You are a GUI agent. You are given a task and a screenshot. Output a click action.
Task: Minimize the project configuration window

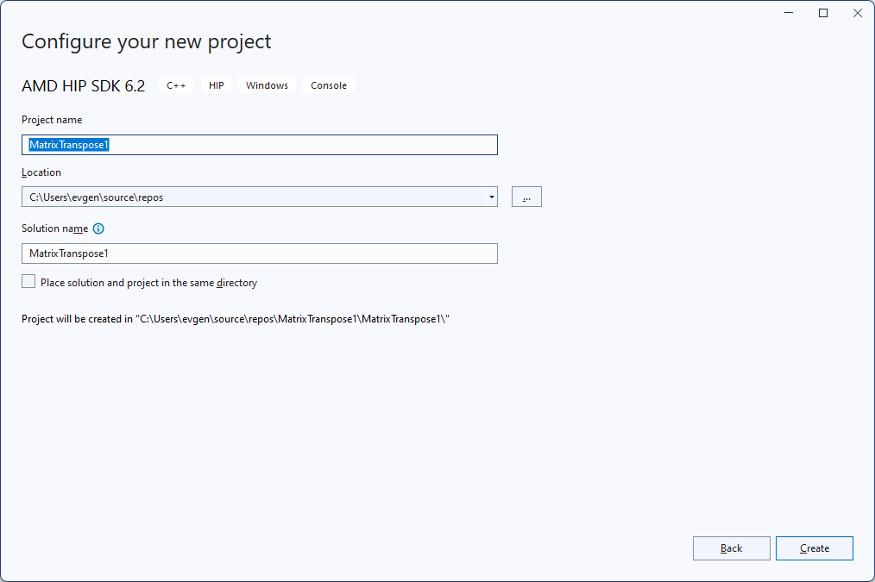(789, 13)
